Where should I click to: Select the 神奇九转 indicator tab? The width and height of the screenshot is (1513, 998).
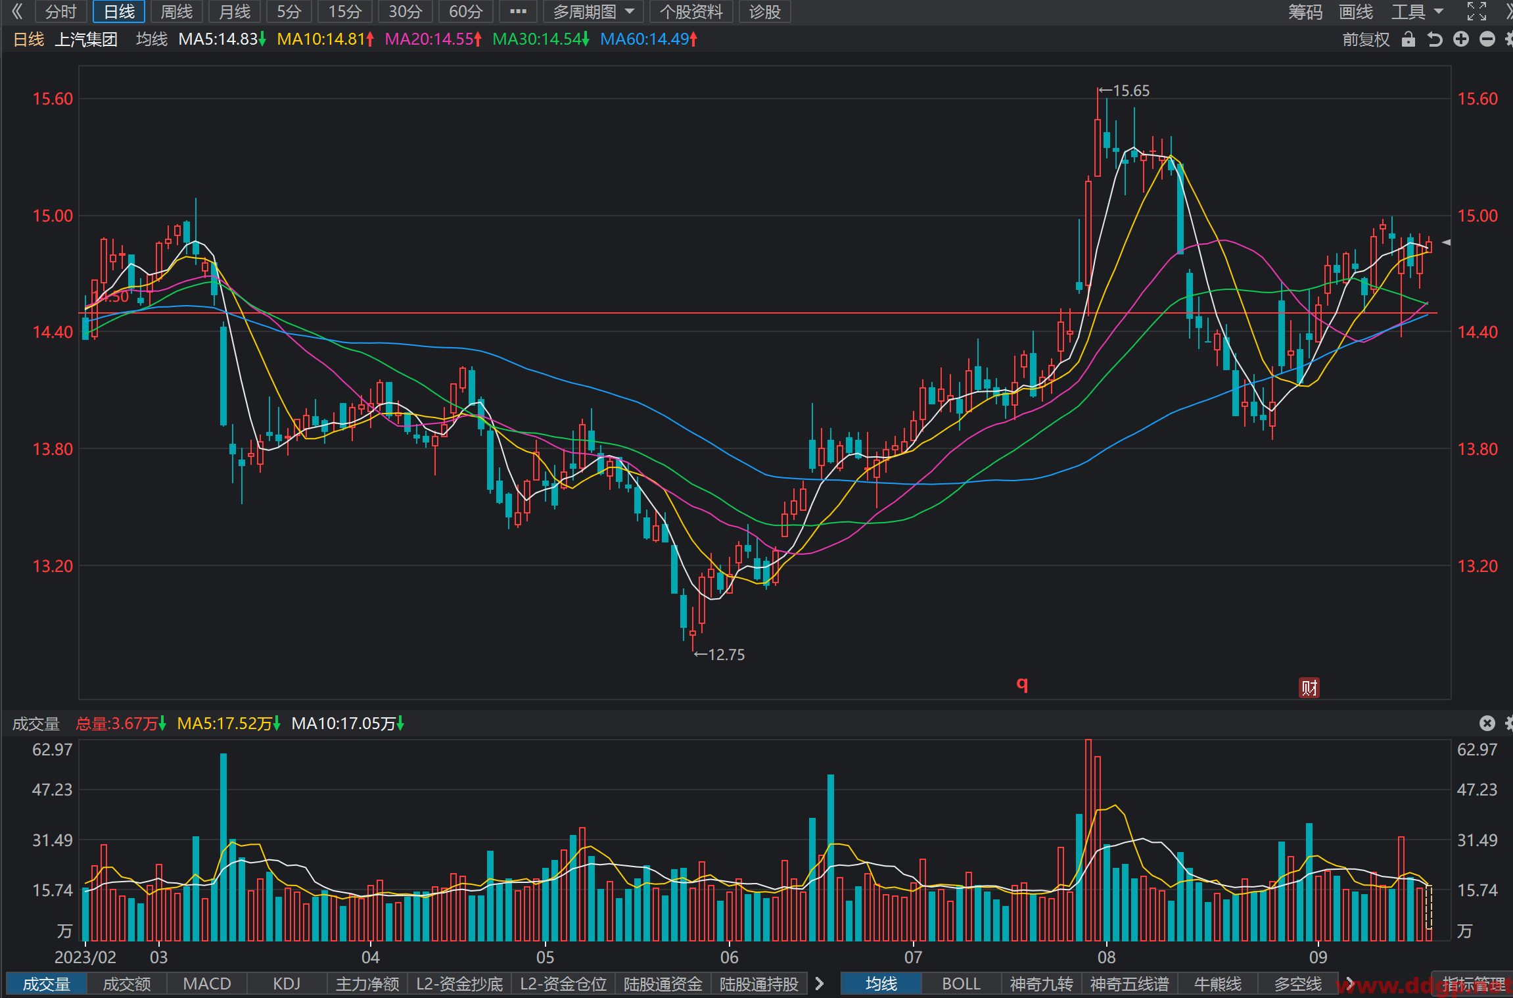[1042, 984]
